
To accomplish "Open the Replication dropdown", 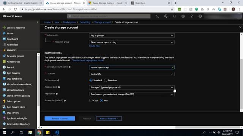I will point(132,94).
